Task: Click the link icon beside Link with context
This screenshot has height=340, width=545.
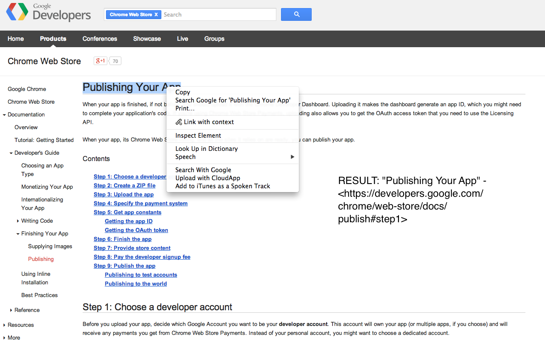Action: tap(179, 122)
